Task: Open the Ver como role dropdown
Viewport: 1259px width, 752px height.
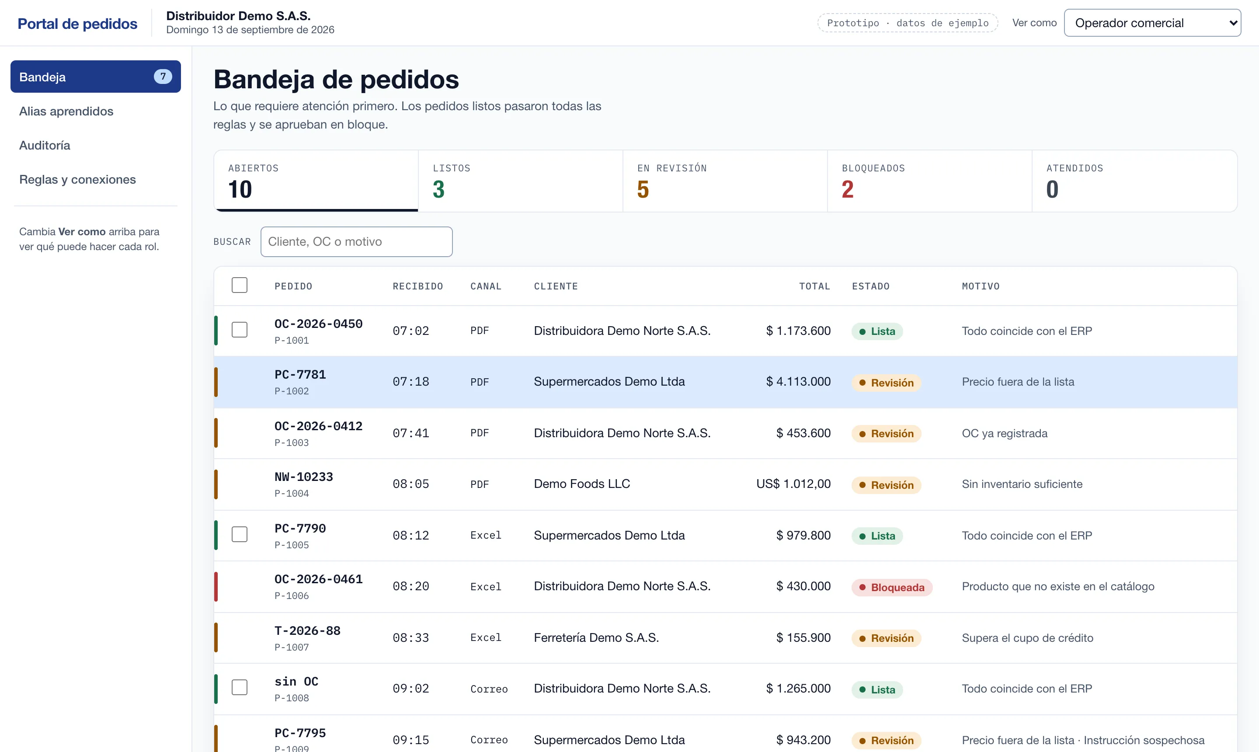Action: [1152, 23]
